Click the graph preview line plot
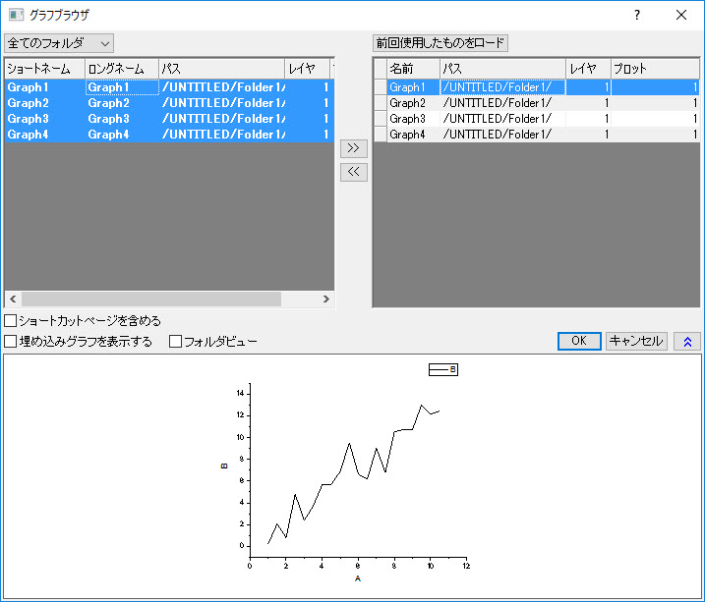705x602 pixels. tap(353, 474)
